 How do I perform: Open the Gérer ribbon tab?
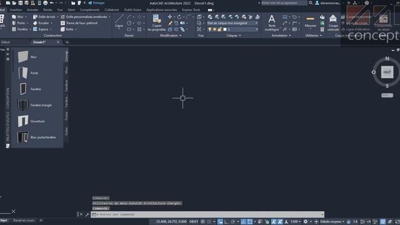pos(71,10)
